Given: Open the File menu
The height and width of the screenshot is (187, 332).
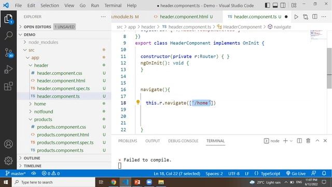Looking at the screenshot, I should click(18, 6).
